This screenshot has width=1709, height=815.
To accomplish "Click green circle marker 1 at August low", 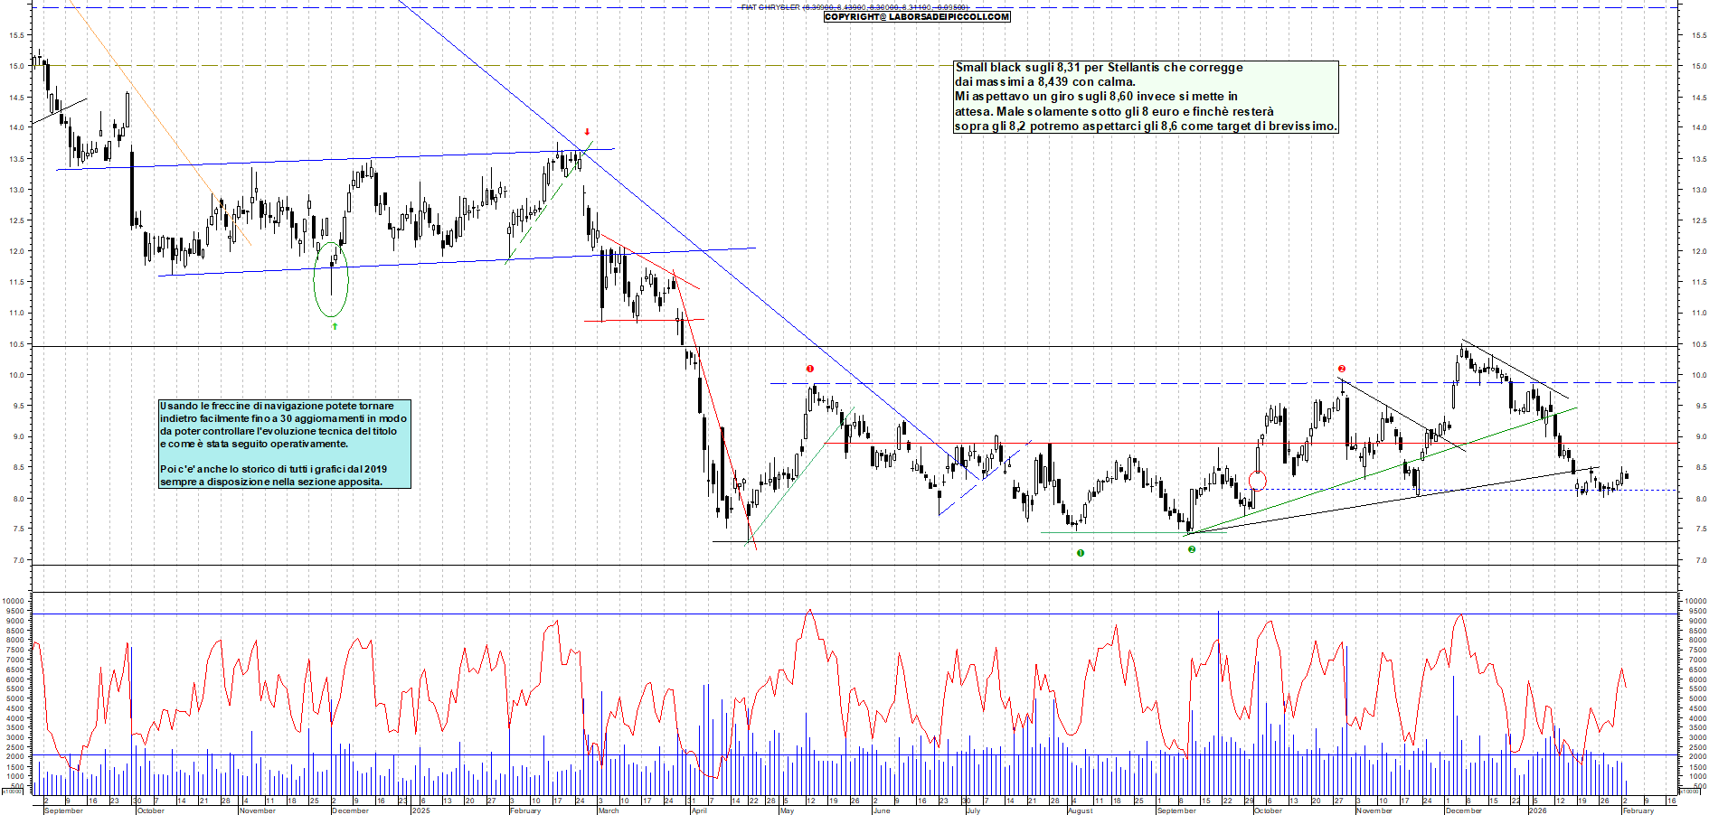I will click(1081, 553).
